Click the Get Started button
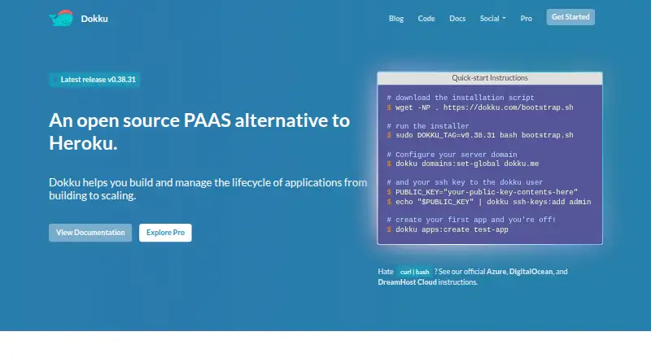Screen dimensions: 651x358 570,17
